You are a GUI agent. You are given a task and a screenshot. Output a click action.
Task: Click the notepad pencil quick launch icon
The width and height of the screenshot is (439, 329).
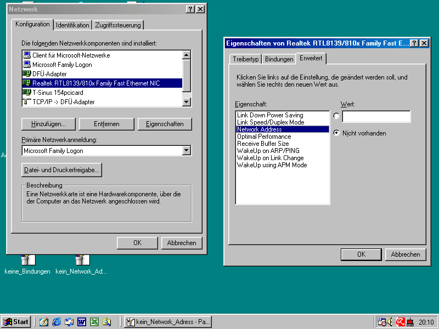(x=44, y=322)
